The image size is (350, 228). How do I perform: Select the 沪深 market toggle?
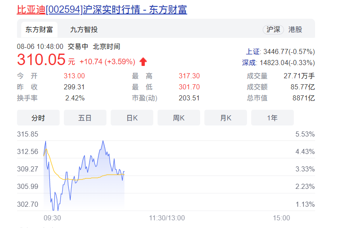273,29
